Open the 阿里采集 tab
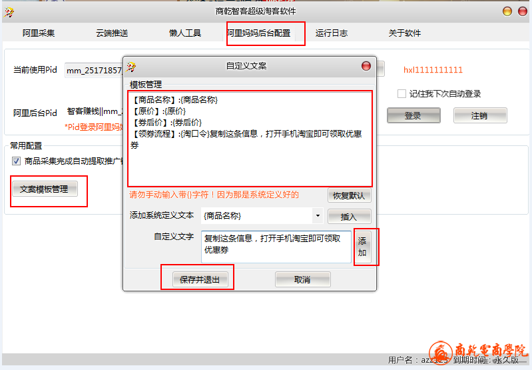 (x=39, y=33)
